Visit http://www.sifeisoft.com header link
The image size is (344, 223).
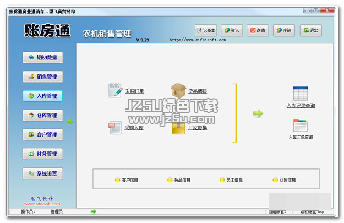[x=198, y=40]
